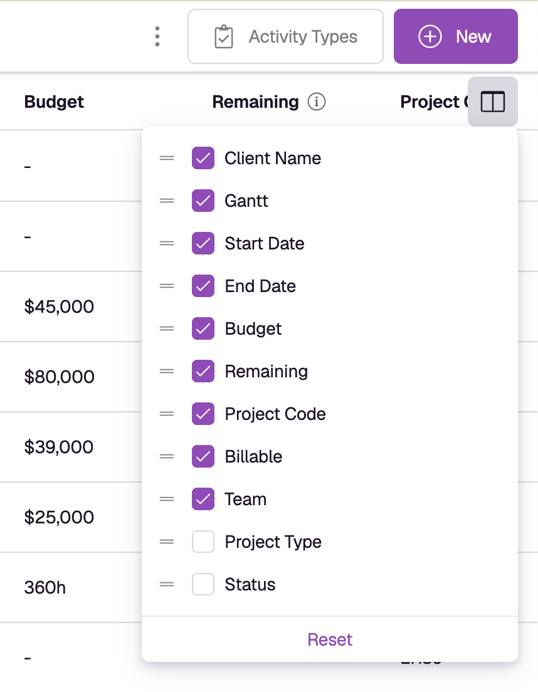The image size is (538, 692).
Task: Disable the Billable column checkbox
Action: click(203, 456)
